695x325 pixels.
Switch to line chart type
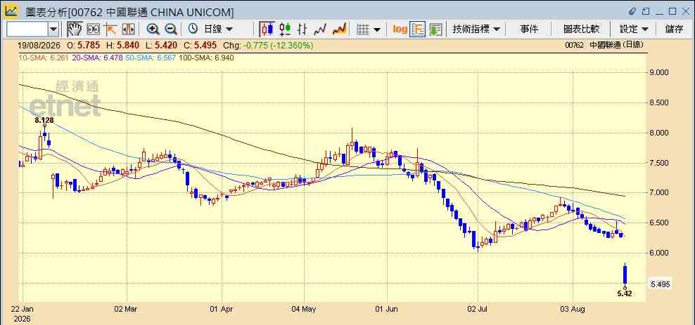[x=320, y=29]
